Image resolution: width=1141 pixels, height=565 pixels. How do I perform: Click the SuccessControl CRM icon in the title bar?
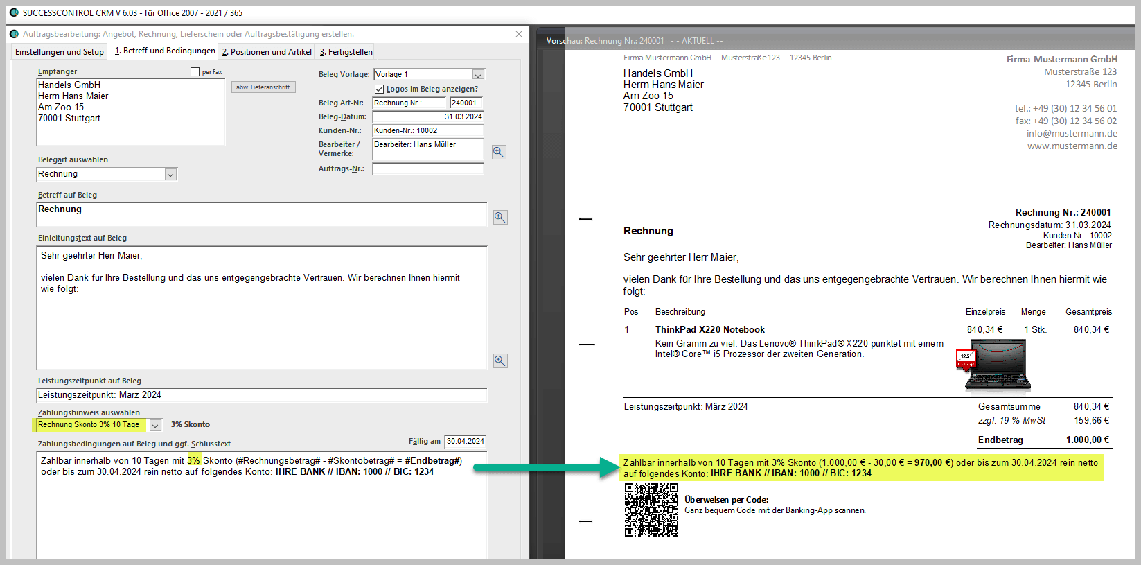point(14,12)
